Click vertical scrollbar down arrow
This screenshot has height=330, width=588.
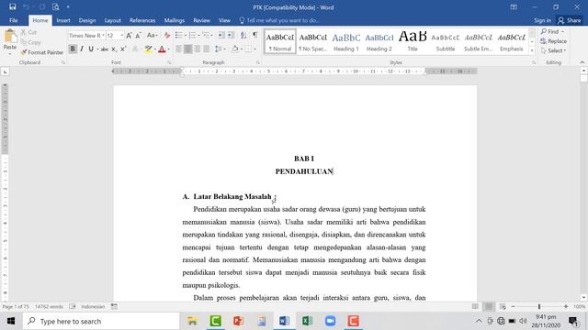pyautogui.click(x=583, y=297)
